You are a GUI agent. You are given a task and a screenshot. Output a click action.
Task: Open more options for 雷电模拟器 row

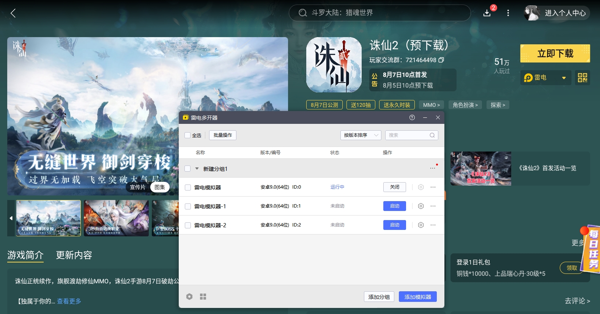click(433, 187)
